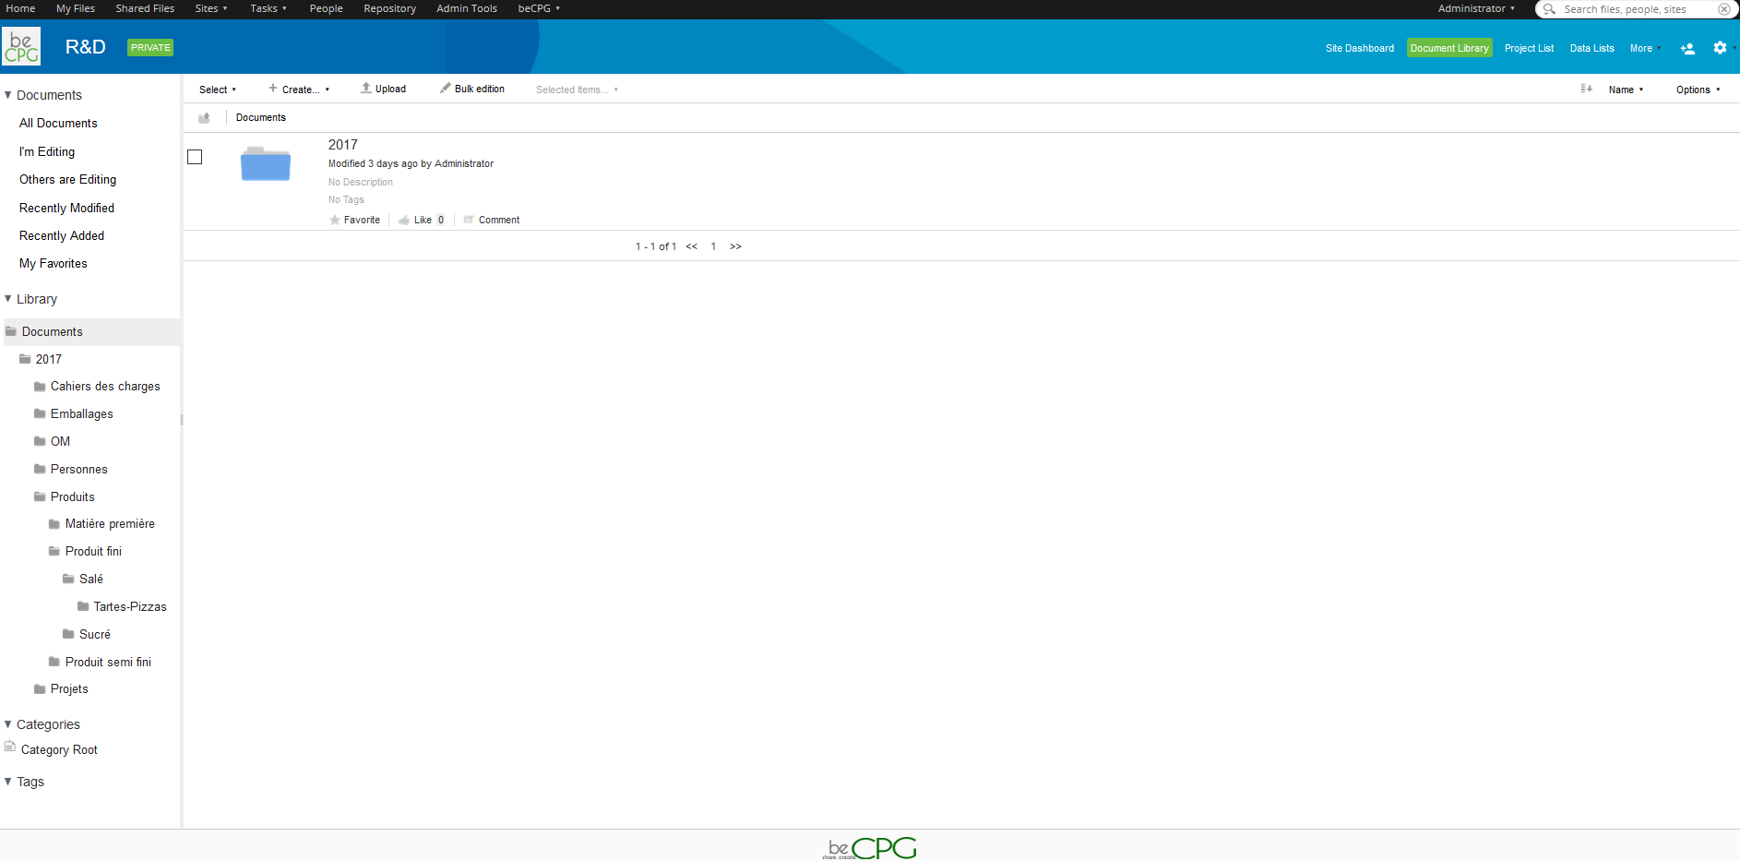The height and width of the screenshot is (861, 1740).
Task: Open the Administrator user menu
Action: click(1476, 8)
